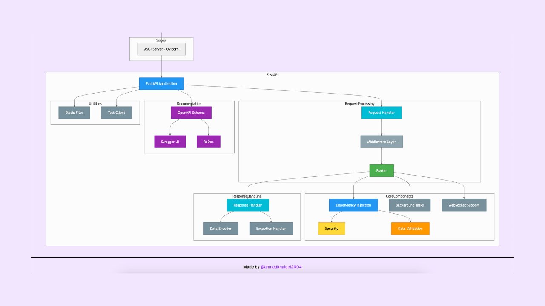Select the WebSocket Support node
The image size is (545, 306).
tap(464, 205)
